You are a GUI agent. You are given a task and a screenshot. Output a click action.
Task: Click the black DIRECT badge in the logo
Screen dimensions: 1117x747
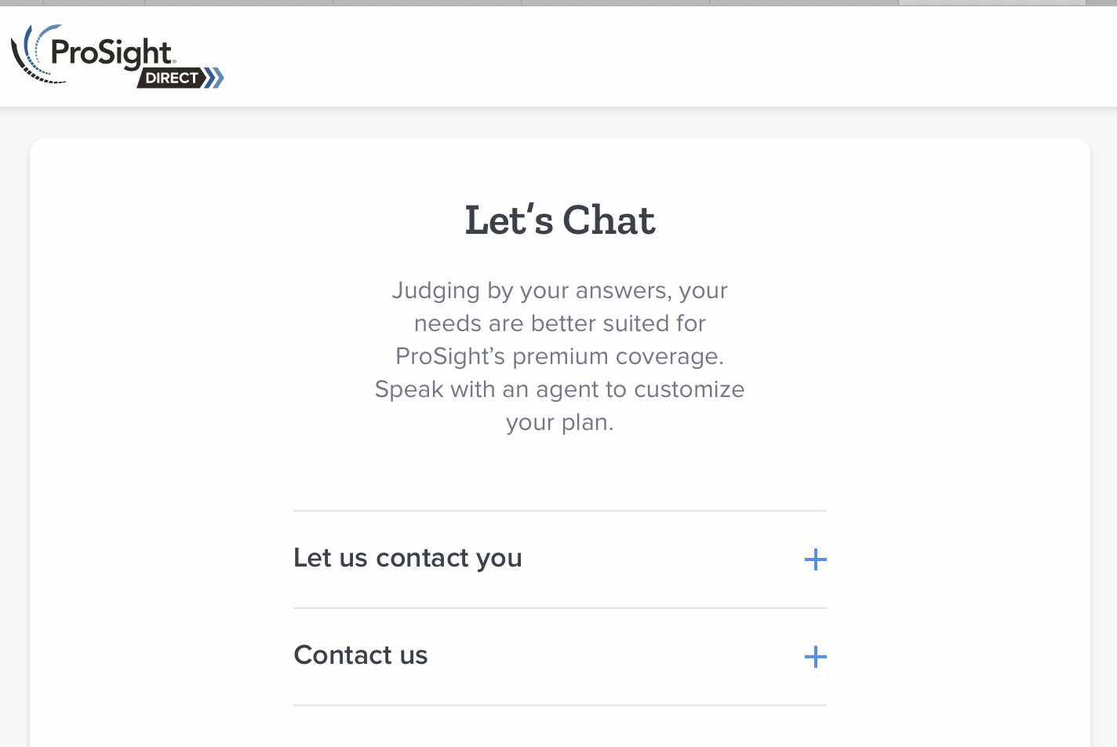click(x=172, y=78)
